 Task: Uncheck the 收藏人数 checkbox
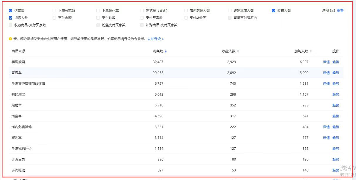point(274,11)
